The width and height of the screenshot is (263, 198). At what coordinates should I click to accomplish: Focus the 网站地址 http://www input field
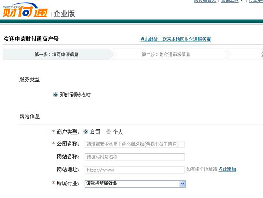coord(135,170)
